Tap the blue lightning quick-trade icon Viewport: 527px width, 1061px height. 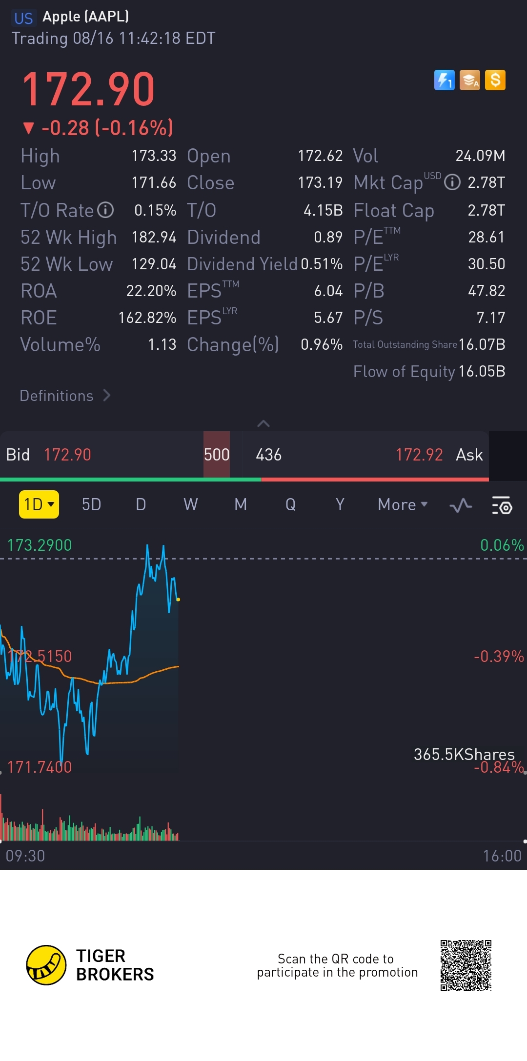pos(444,80)
